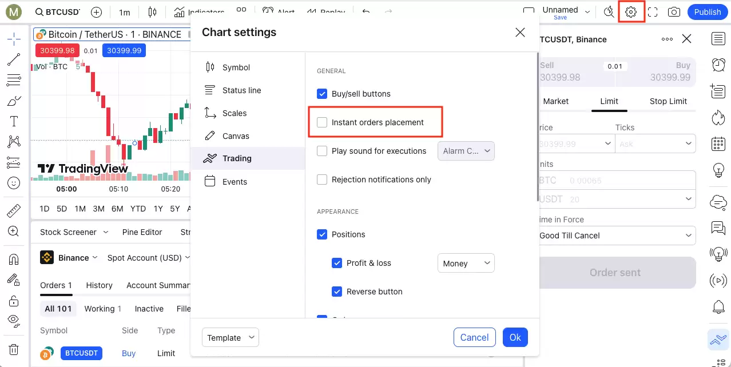This screenshot has height=367, width=731.
Task: Open the Alerts alarm clock icon
Action: click(x=718, y=65)
